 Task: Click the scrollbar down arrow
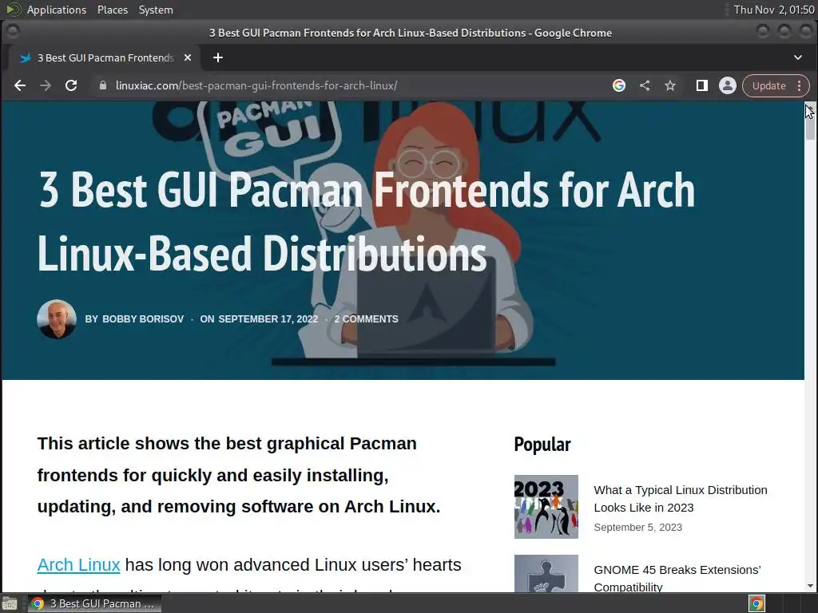[x=810, y=586]
